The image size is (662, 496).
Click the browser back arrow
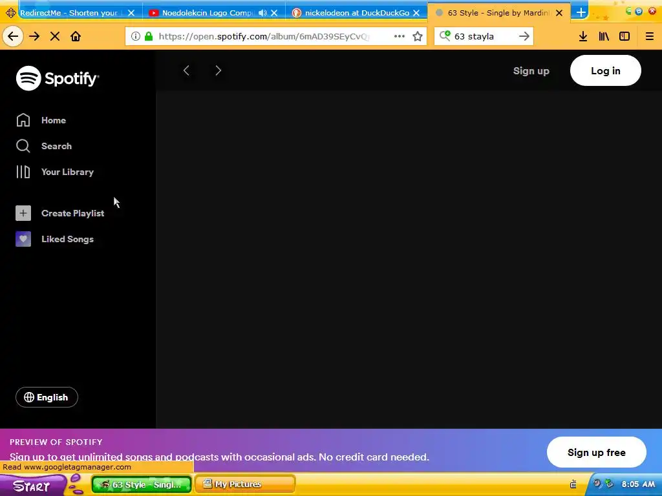[13, 36]
